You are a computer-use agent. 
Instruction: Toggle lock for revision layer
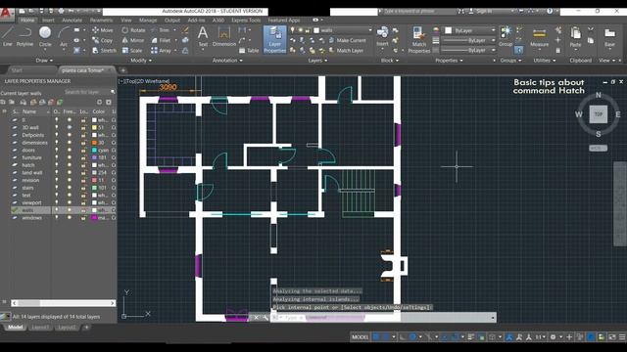(83, 180)
